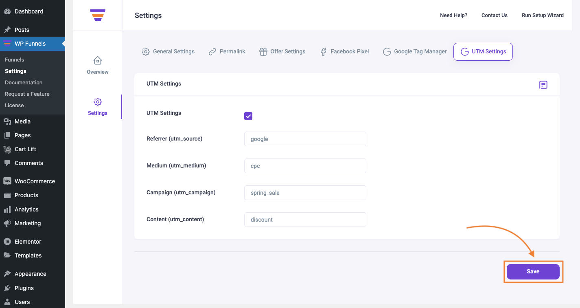Open the UTM Settings documentation note icon
580x308 pixels.
click(x=543, y=85)
